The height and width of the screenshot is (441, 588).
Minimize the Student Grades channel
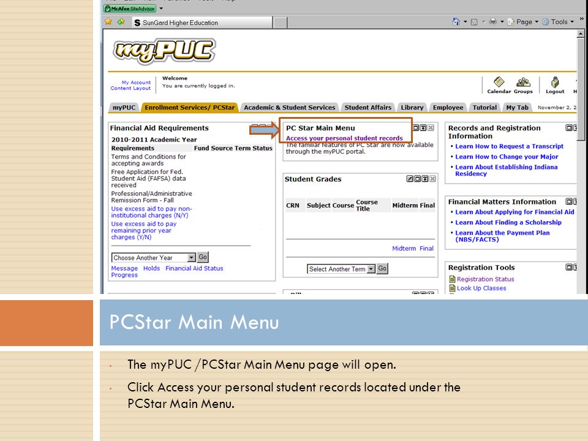(425, 179)
